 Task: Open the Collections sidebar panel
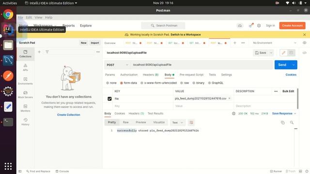(x=25, y=54)
